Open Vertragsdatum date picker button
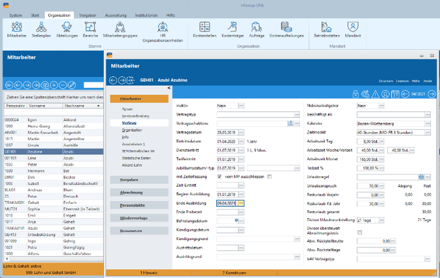Viewport: 440px width, 278px height. [x=241, y=132]
